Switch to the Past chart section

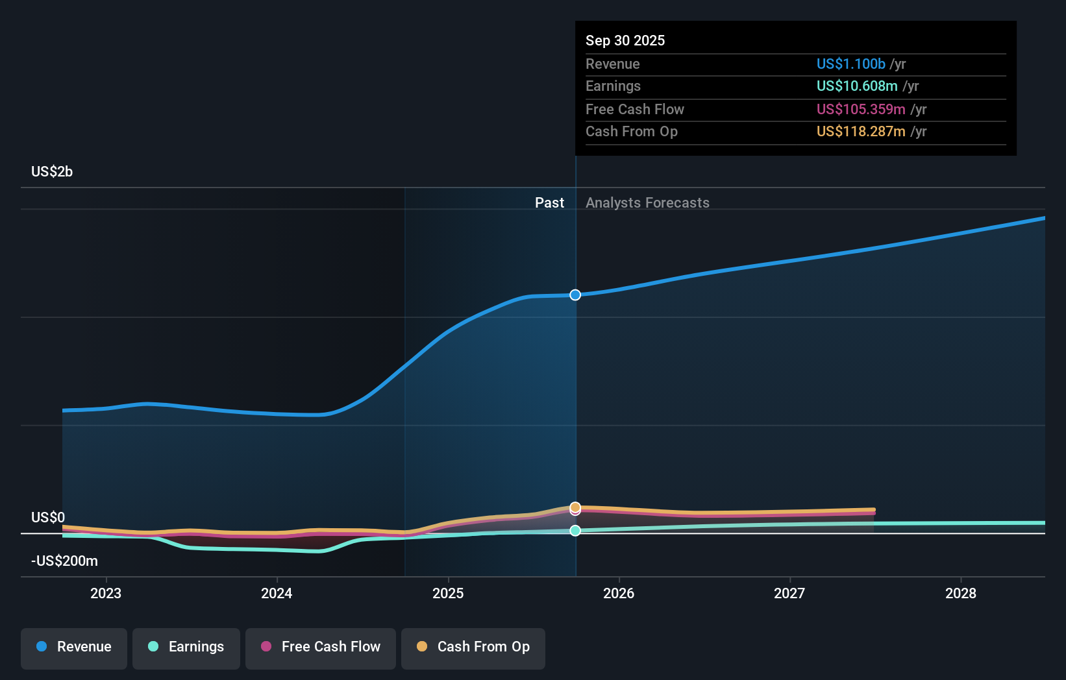(550, 202)
